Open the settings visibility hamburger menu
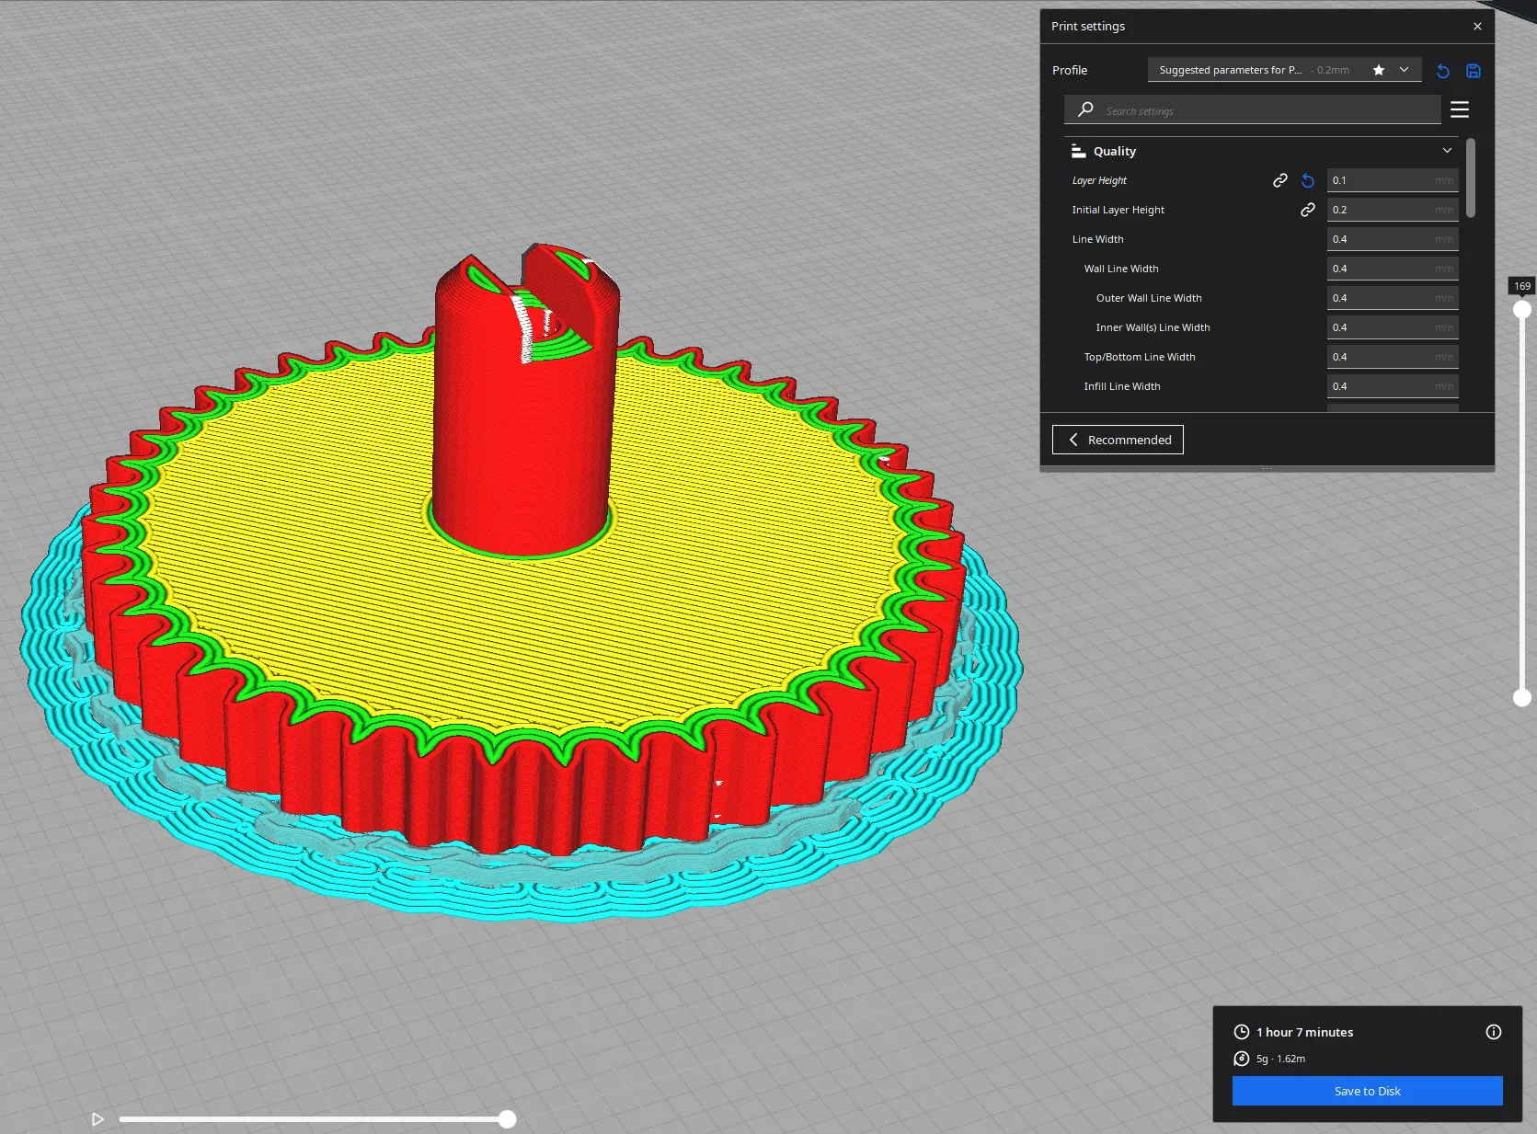Viewport: 1537px width, 1134px height. pos(1459,109)
